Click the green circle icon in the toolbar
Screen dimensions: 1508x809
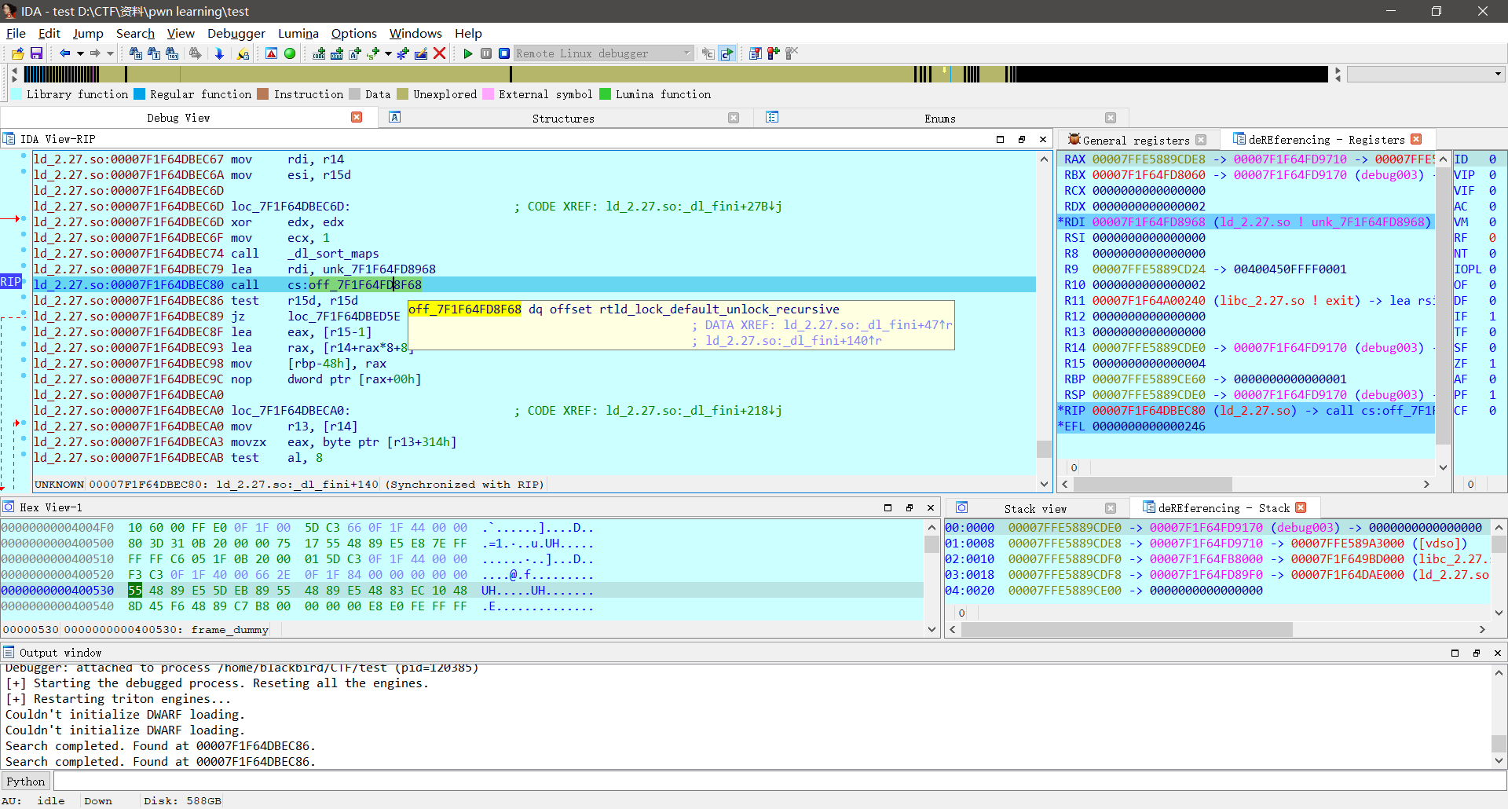point(290,53)
